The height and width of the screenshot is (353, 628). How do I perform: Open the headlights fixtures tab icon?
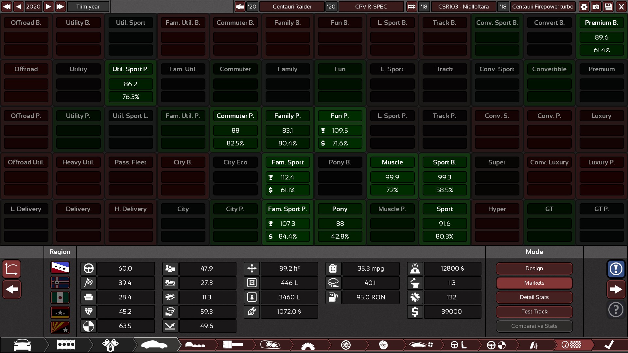click(x=270, y=345)
